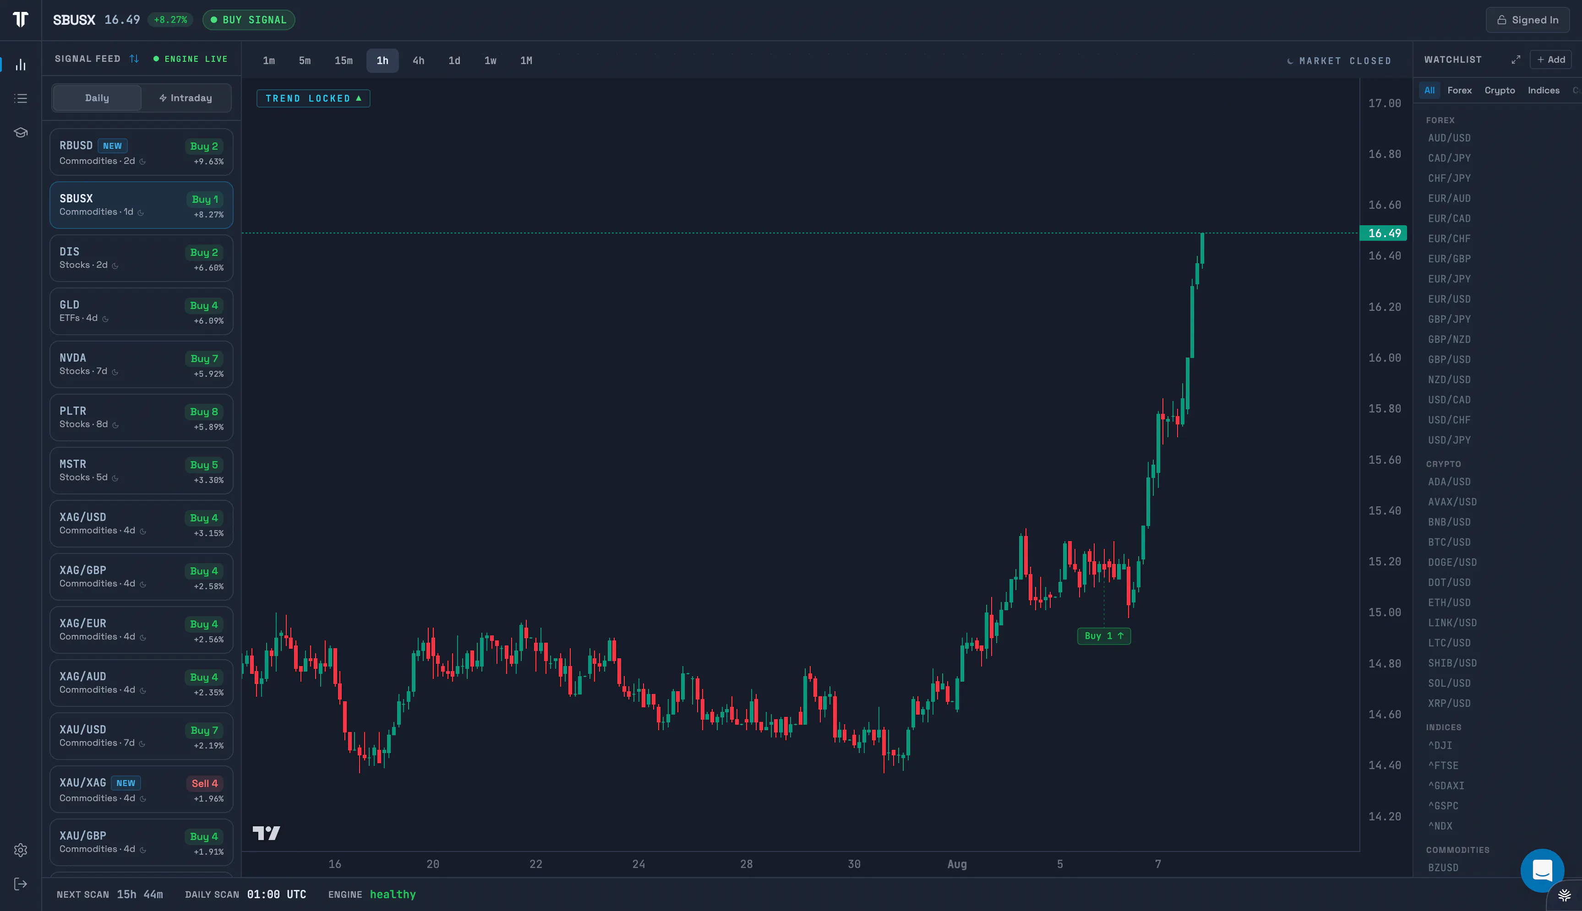
Task: Open the MSTR signal card
Action: [142, 471]
